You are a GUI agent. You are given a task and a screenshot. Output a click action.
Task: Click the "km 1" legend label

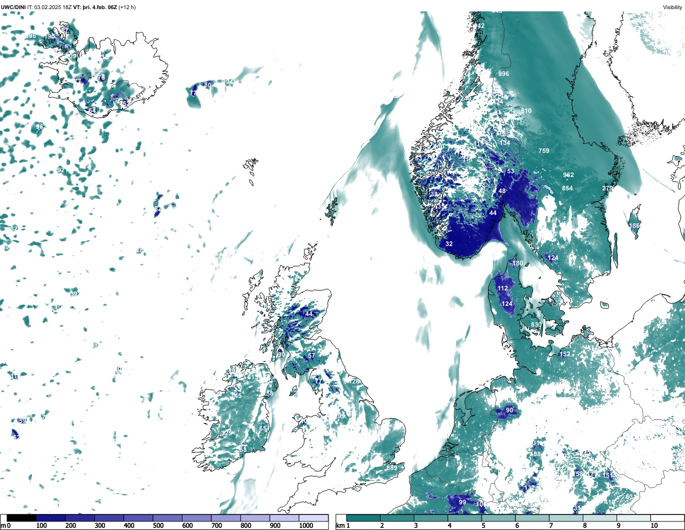[342, 526]
